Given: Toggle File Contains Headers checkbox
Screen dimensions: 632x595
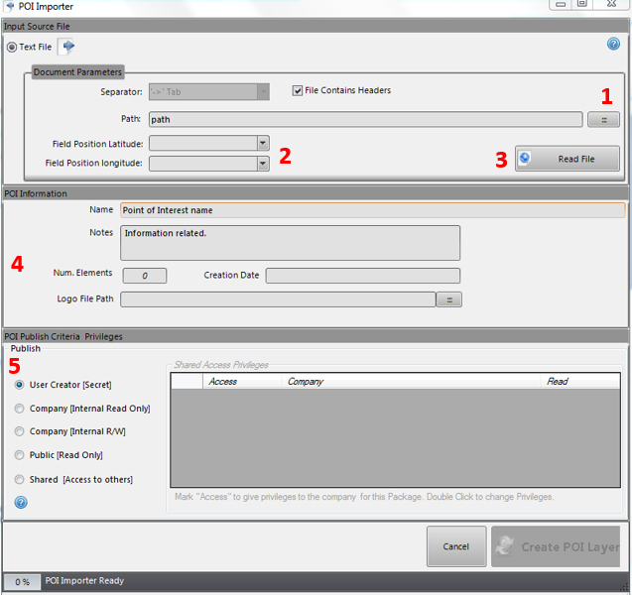Looking at the screenshot, I should tap(298, 91).
